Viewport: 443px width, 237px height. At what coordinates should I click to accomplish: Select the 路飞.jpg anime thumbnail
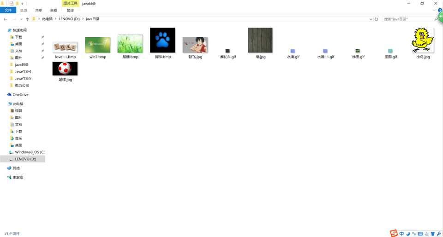coord(196,45)
